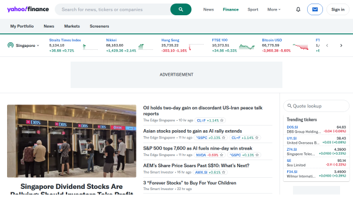Screen dimensions: 353x220
Task: Open FTSE 100 index quote
Action: click(219, 40)
